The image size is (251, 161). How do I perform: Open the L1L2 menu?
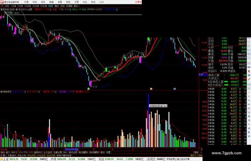(102, 2)
